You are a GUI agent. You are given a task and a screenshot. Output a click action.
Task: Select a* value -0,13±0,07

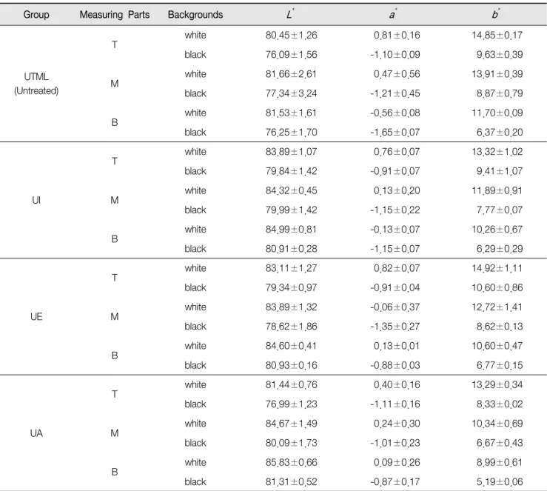point(395,230)
